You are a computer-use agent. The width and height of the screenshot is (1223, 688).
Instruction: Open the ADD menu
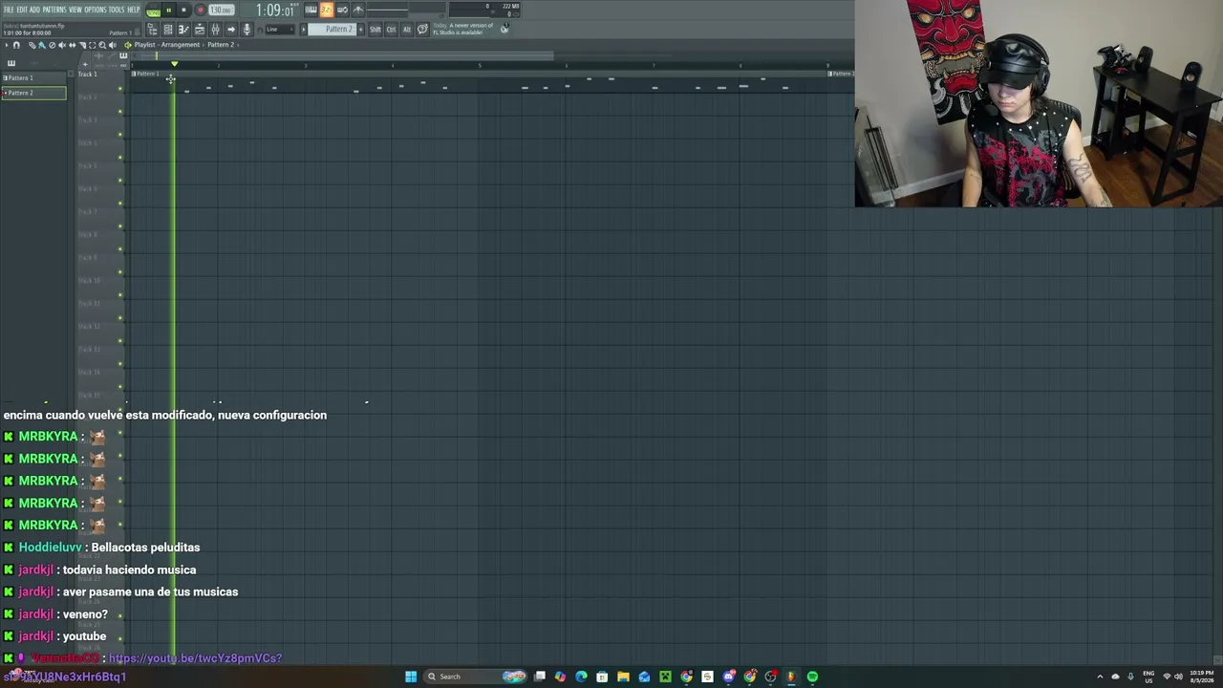34,10
